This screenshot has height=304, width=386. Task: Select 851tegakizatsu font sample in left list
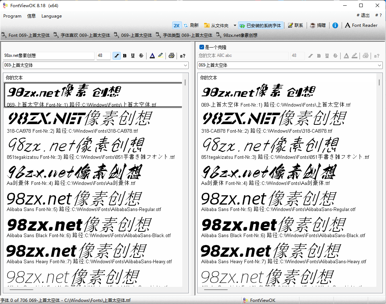point(94,148)
